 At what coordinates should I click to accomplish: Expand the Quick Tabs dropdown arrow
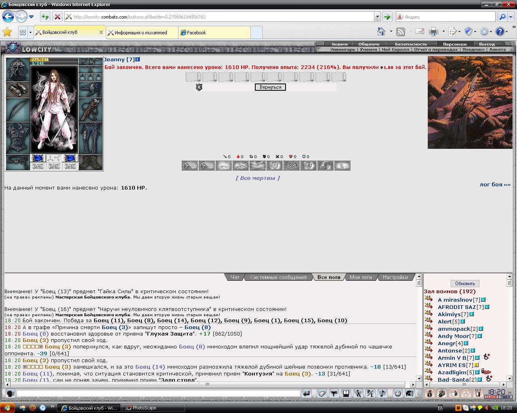coord(30,32)
